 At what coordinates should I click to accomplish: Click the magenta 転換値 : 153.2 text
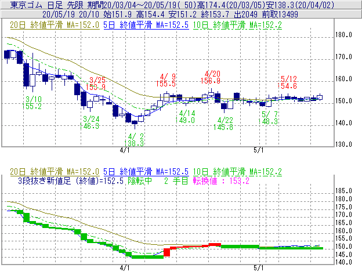pos(221,181)
